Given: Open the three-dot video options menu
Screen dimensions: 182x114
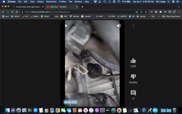Looking at the screenshot, I should pos(133,26).
